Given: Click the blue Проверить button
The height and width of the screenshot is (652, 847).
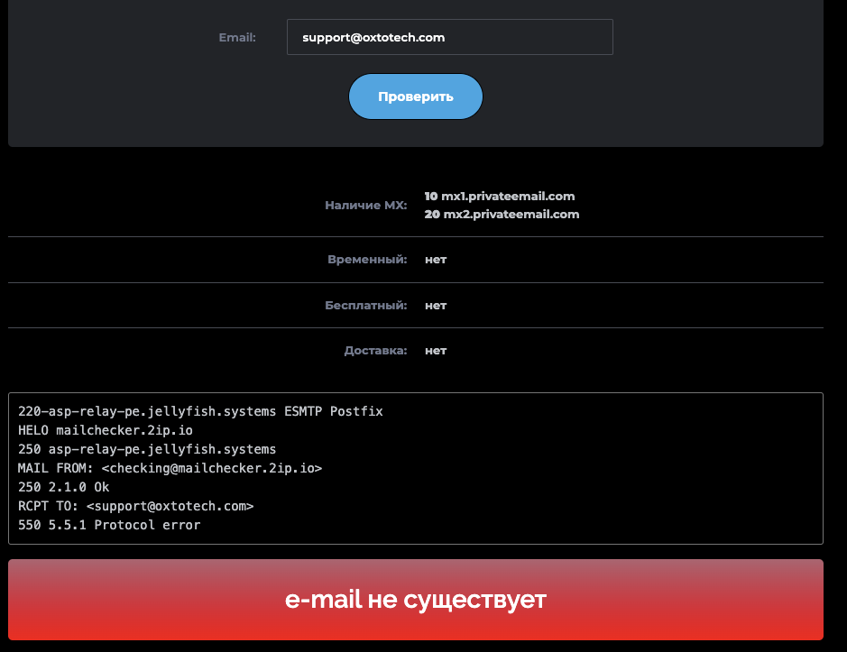Looking at the screenshot, I should [x=416, y=96].
